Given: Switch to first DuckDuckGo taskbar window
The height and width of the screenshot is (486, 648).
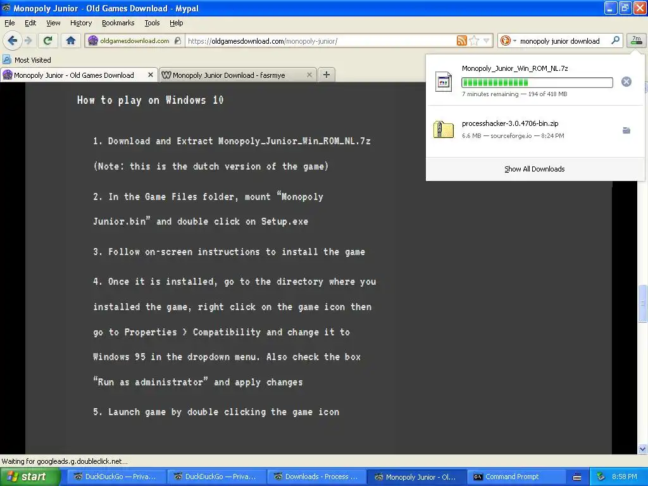Looking at the screenshot, I should pyautogui.click(x=116, y=477).
